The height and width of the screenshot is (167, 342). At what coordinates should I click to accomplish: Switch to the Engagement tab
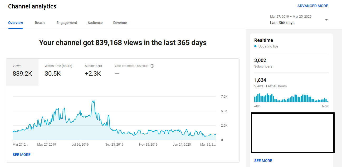point(67,23)
